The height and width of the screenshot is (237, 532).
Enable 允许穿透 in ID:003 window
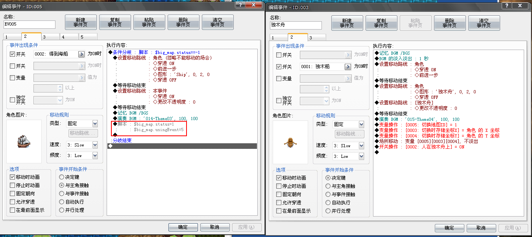pos(279,203)
